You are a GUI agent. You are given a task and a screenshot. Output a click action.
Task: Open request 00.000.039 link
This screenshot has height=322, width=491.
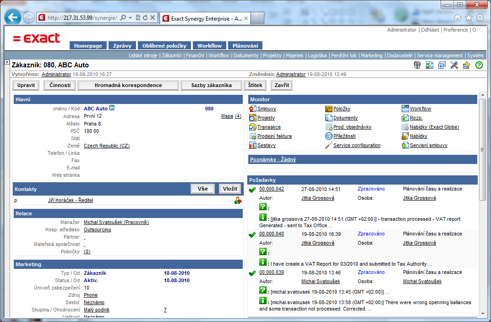pyautogui.click(x=272, y=272)
